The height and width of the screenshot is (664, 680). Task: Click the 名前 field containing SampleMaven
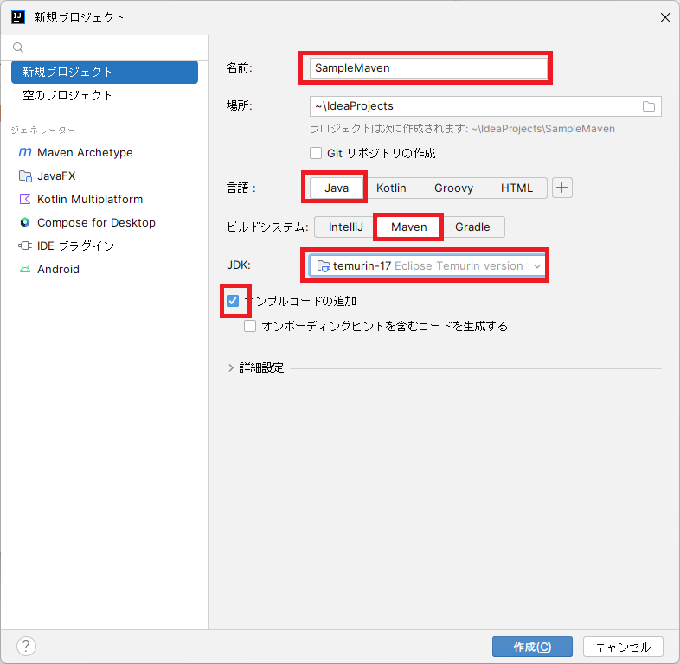point(428,68)
